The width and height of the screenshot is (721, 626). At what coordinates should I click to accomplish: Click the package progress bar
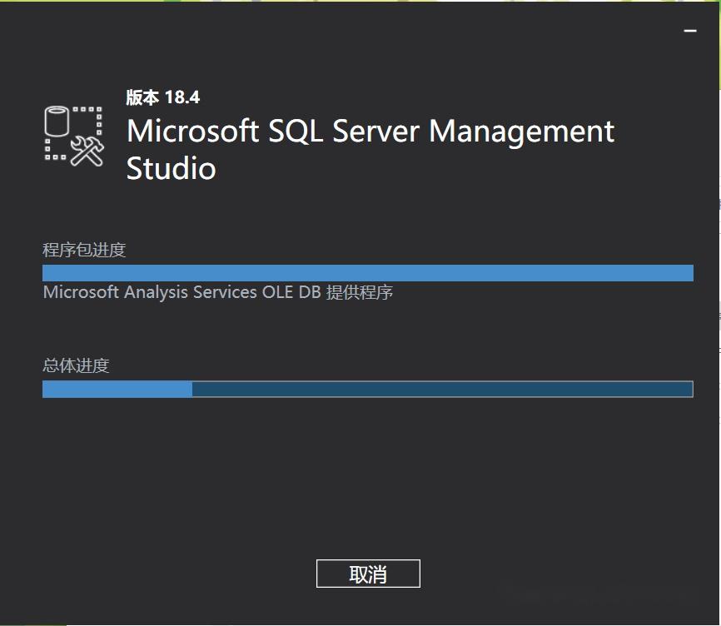click(x=367, y=271)
